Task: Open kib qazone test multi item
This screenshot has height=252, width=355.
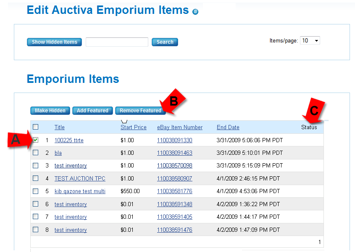Action: [80, 191]
